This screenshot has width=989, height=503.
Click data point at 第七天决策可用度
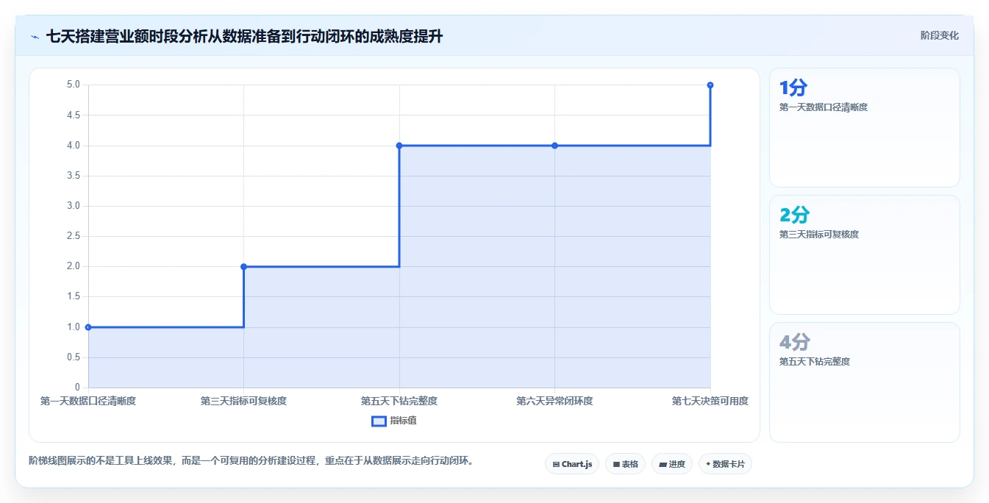click(710, 85)
